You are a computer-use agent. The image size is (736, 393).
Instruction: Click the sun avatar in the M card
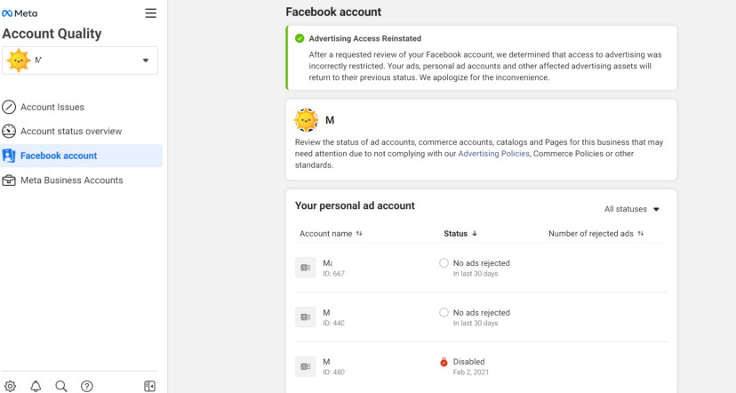(306, 120)
